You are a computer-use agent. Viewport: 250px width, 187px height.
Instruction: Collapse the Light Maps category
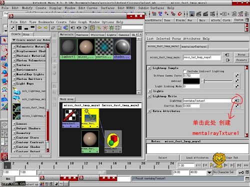[x=14, y=84]
